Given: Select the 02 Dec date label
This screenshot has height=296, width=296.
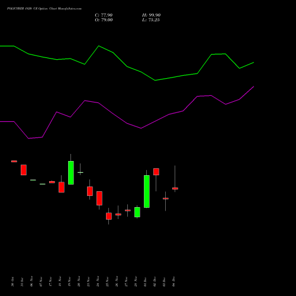Looking at the screenshot, I should click(x=155, y=282).
